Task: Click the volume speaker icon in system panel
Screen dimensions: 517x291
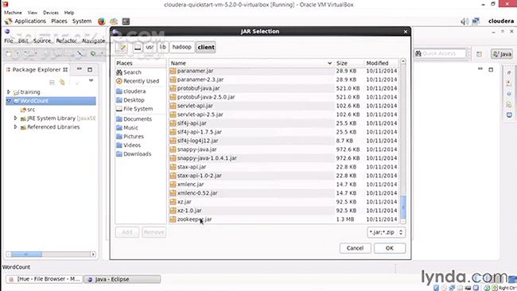Action: (x=465, y=21)
